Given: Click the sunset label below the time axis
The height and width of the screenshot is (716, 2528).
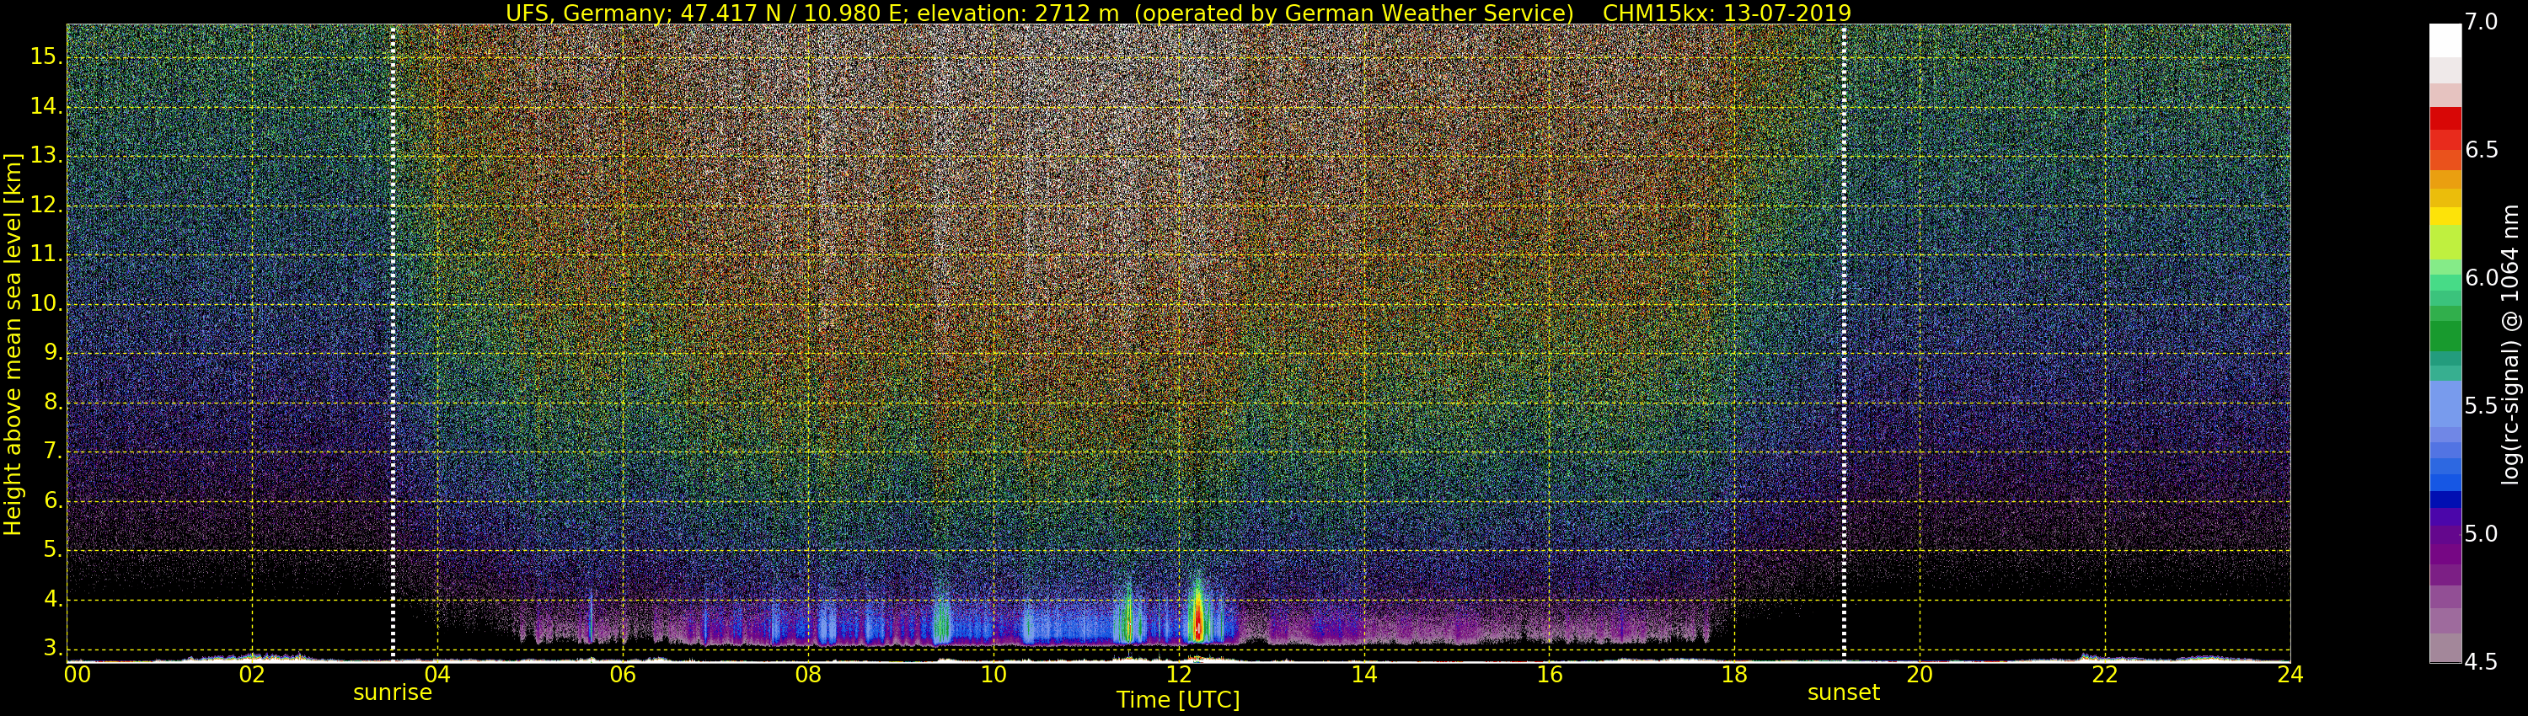Looking at the screenshot, I should [1843, 692].
